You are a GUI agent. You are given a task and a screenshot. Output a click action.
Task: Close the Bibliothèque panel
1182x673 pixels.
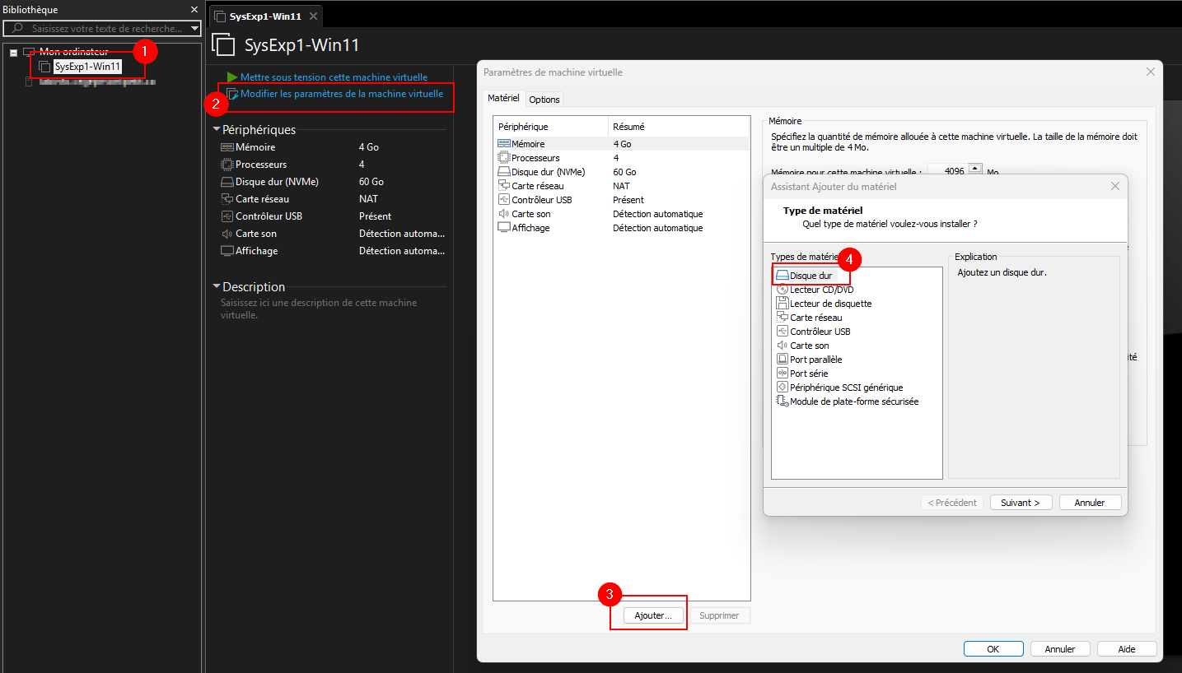(194, 10)
